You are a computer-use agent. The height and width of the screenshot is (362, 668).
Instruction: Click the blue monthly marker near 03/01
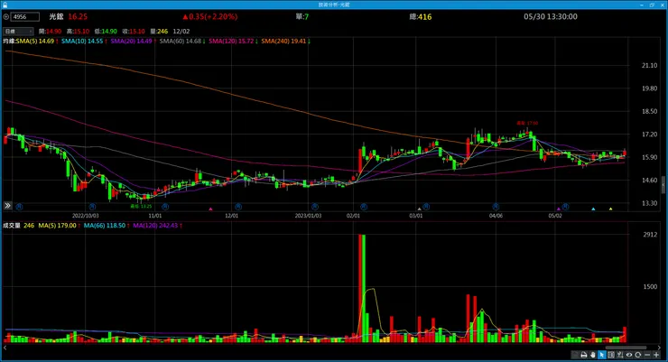tap(426, 207)
